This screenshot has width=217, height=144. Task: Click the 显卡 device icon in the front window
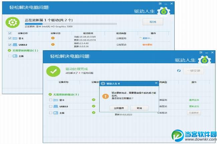pyautogui.click(x=56, y=100)
